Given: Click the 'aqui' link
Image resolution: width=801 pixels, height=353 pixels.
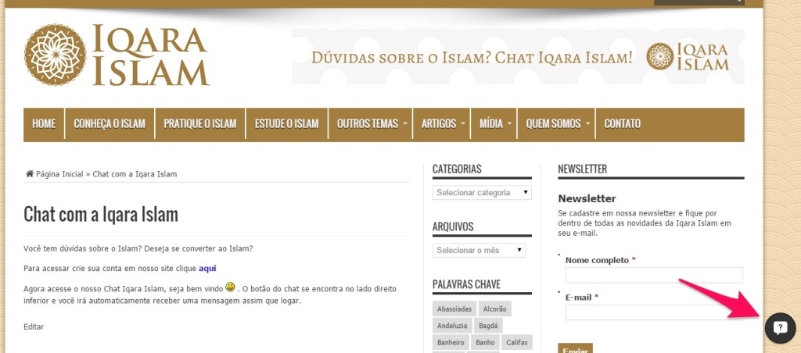Looking at the screenshot, I should [x=207, y=268].
